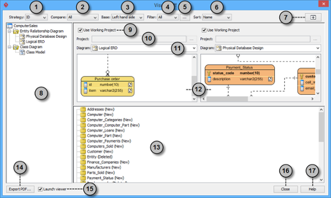This screenshot has width=331, height=198.
Task: Select Computers_Sold (New) row
Action: 105,146
